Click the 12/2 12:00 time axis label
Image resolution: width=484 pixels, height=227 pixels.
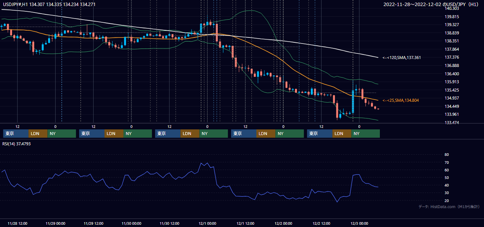point(321,223)
